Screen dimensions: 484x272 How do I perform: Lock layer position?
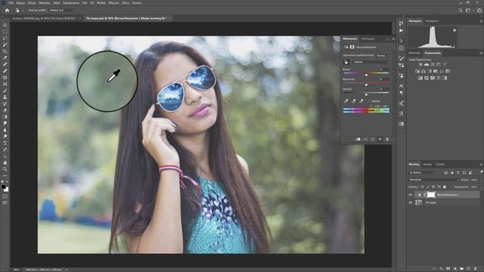pos(433,187)
